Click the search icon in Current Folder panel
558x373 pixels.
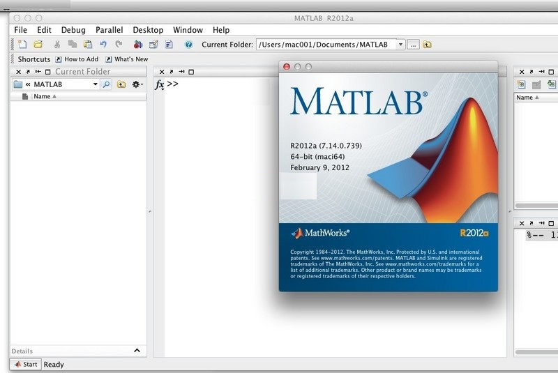click(106, 84)
